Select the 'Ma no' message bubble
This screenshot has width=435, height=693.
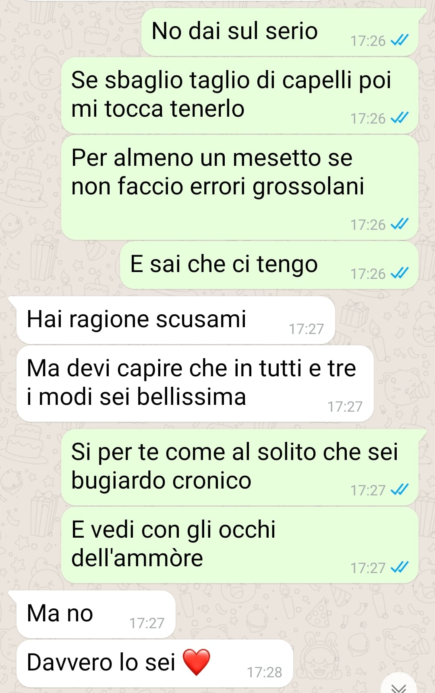coord(96,615)
